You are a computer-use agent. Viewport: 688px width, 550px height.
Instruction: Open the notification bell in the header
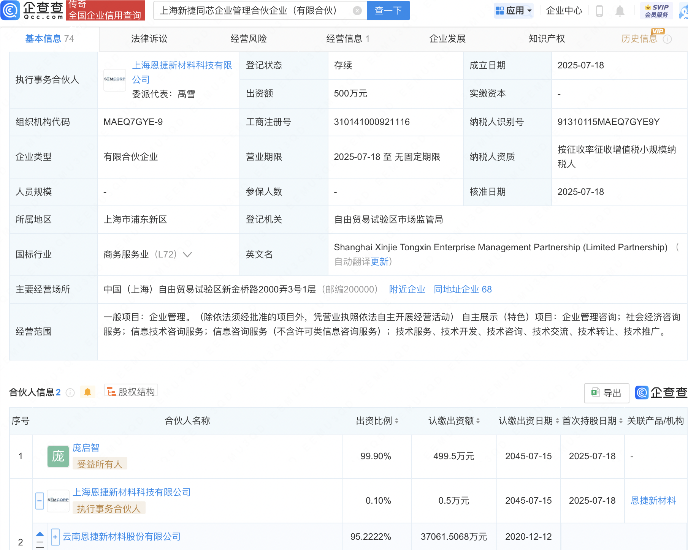click(620, 11)
